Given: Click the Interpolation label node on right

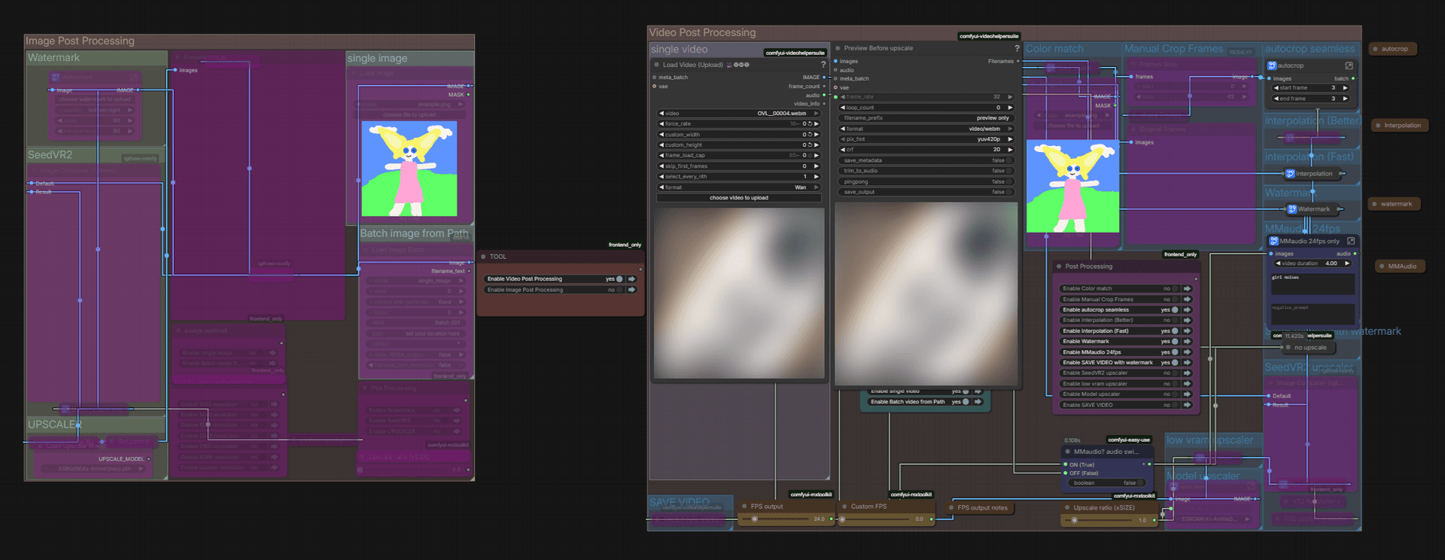Looking at the screenshot, I should pyautogui.click(x=1401, y=126).
